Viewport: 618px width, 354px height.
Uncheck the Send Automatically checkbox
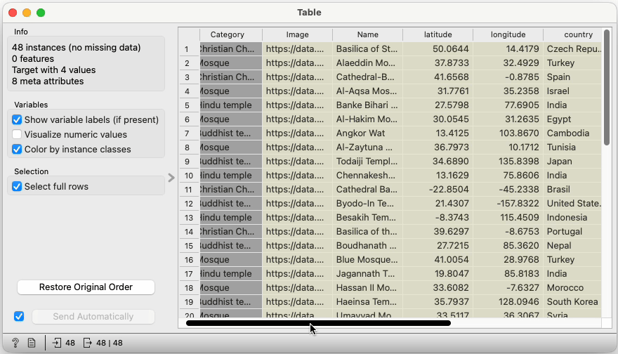point(19,317)
